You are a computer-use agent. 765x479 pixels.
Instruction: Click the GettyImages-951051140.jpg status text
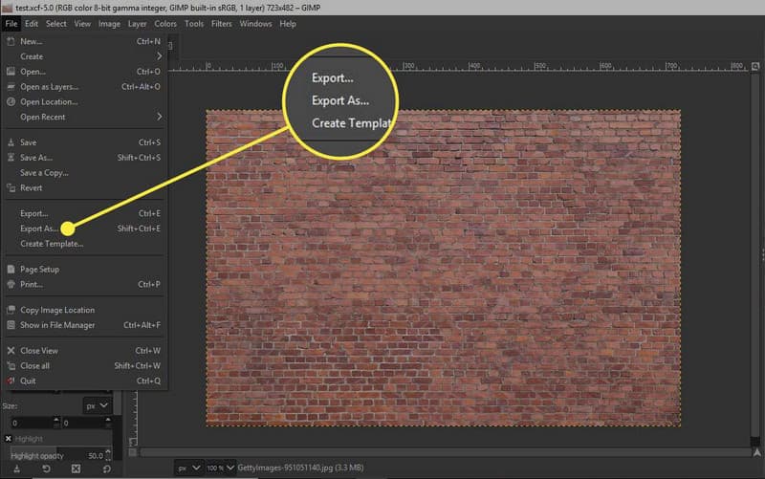pyautogui.click(x=300, y=468)
